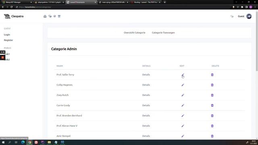Edit Zoey Kutch with pencil icon

tap(183, 95)
